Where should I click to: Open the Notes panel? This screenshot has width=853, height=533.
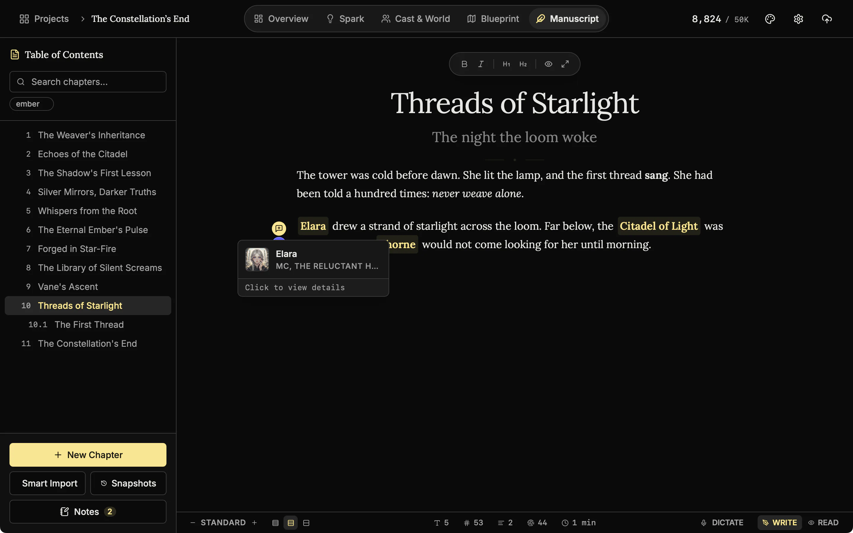click(88, 511)
